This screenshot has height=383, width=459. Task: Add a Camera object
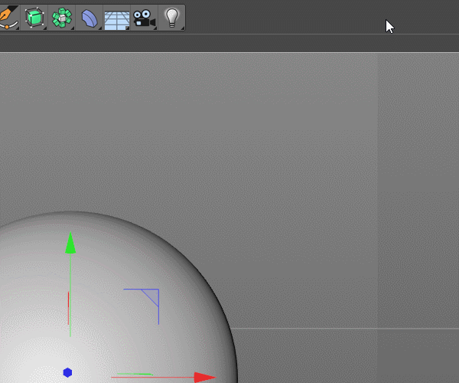[144, 18]
